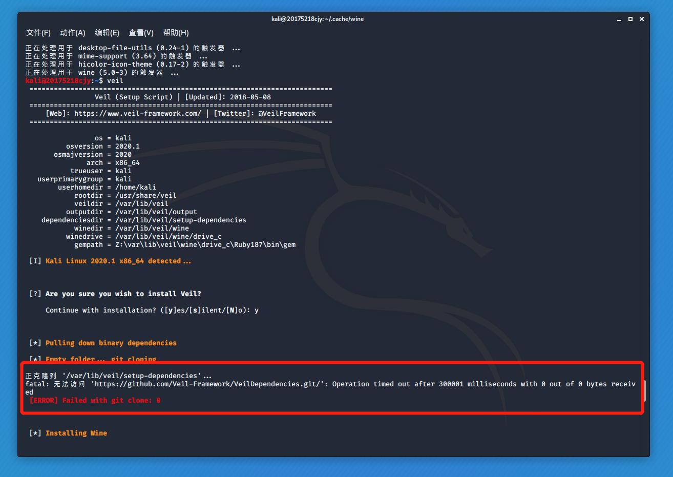The width and height of the screenshot is (673, 477).
Task: Click the 'arch = x86_64' line
Action: coord(113,163)
